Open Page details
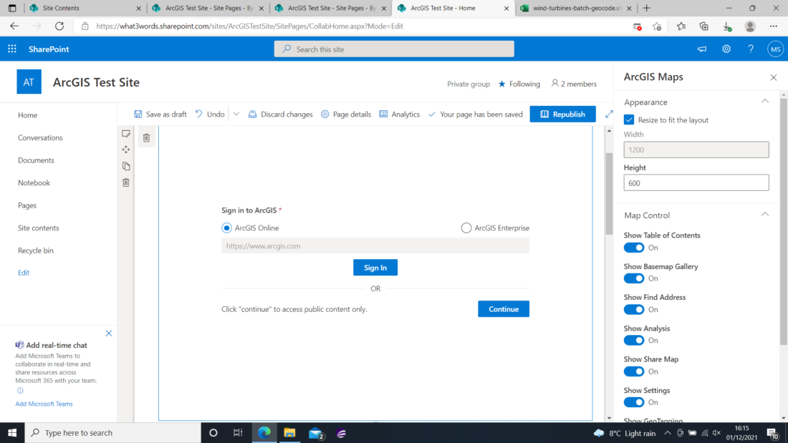The height and width of the screenshot is (443, 788). pyautogui.click(x=346, y=114)
